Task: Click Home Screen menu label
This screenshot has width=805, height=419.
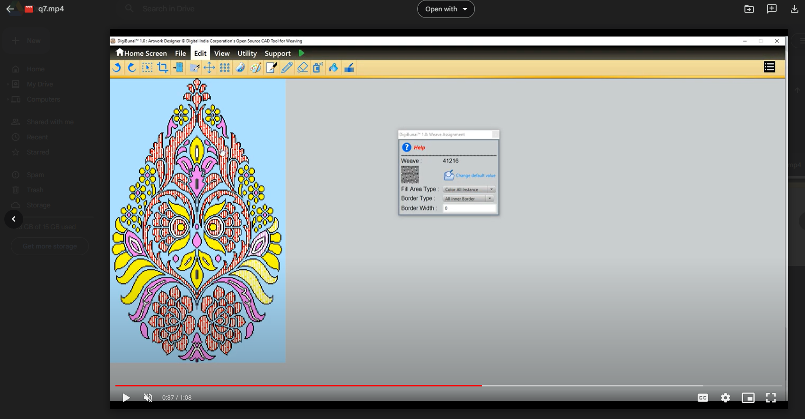Action: coord(146,53)
